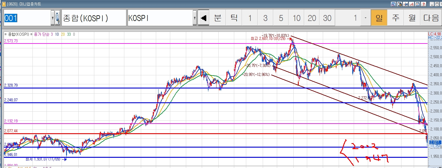Switch chart to tick (틱) period

pyautogui.click(x=234, y=18)
